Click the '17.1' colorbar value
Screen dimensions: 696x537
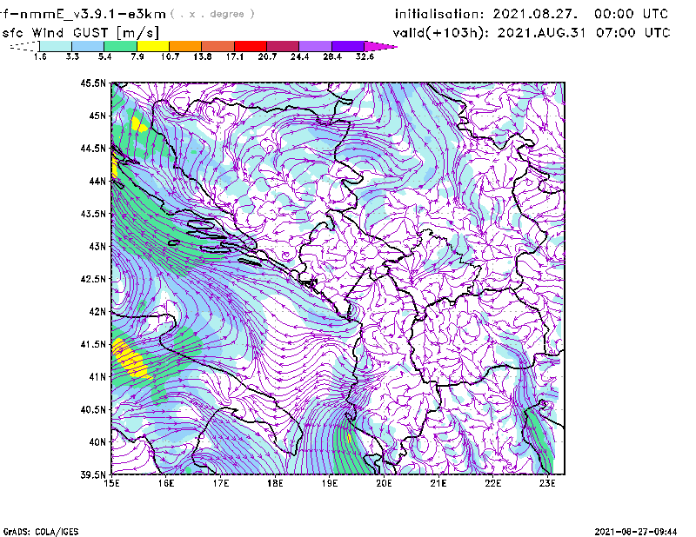point(235,56)
